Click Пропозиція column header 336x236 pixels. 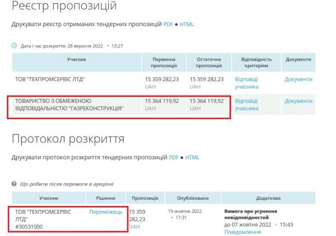click(x=145, y=198)
